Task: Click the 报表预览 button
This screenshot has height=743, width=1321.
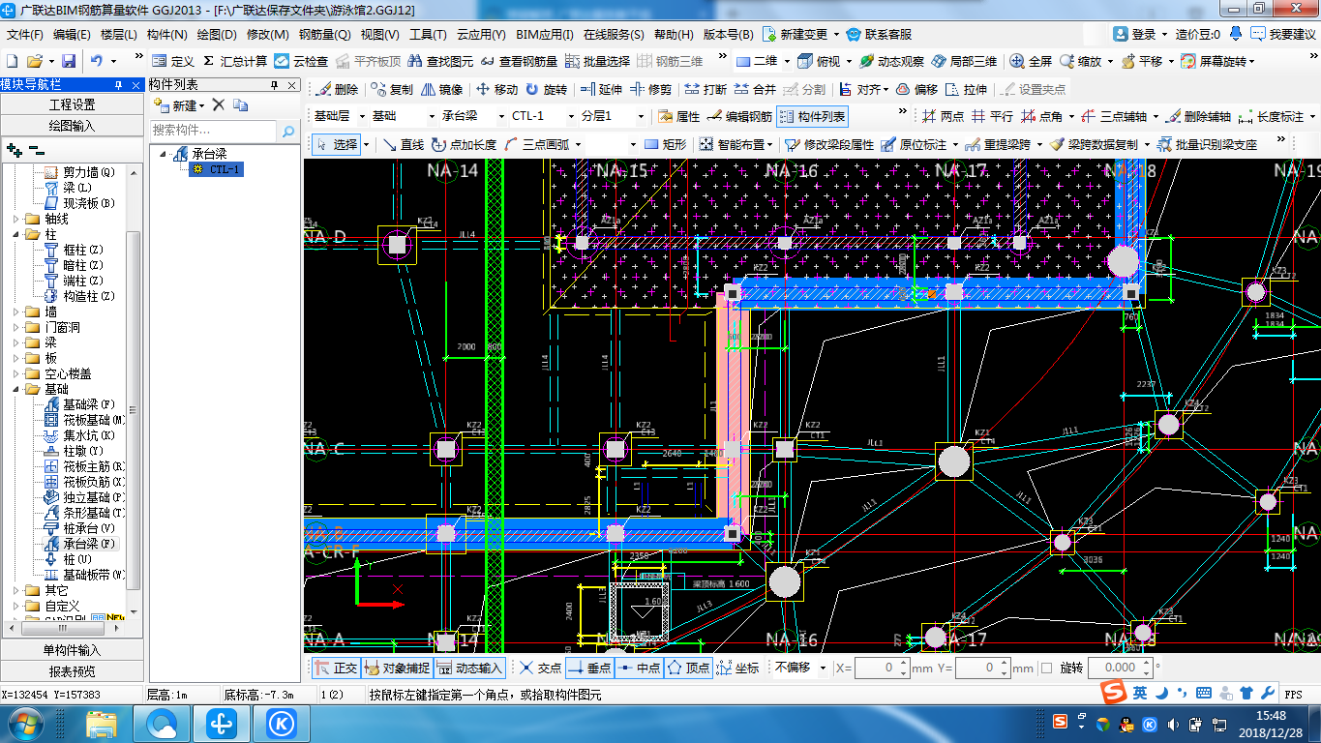Action: click(72, 671)
